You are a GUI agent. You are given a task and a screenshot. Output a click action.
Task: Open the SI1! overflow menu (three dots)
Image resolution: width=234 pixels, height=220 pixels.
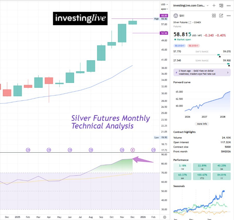229,16
